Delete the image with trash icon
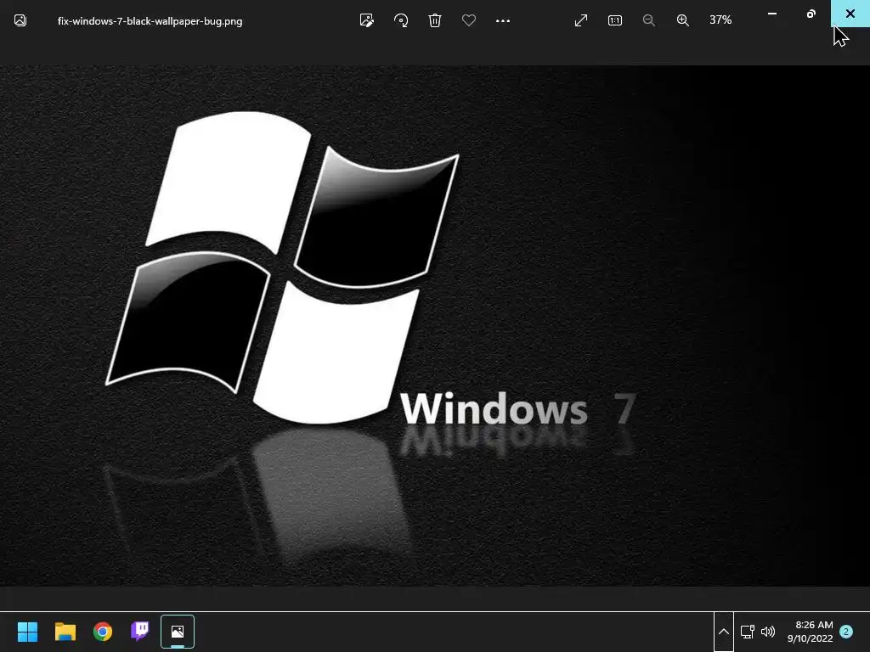870x652 pixels. [435, 20]
